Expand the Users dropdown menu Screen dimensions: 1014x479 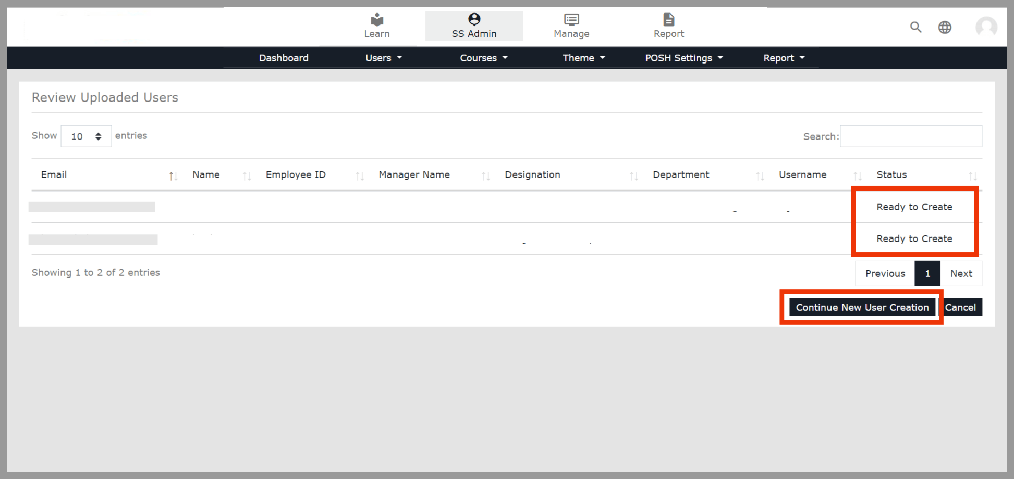pos(383,58)
